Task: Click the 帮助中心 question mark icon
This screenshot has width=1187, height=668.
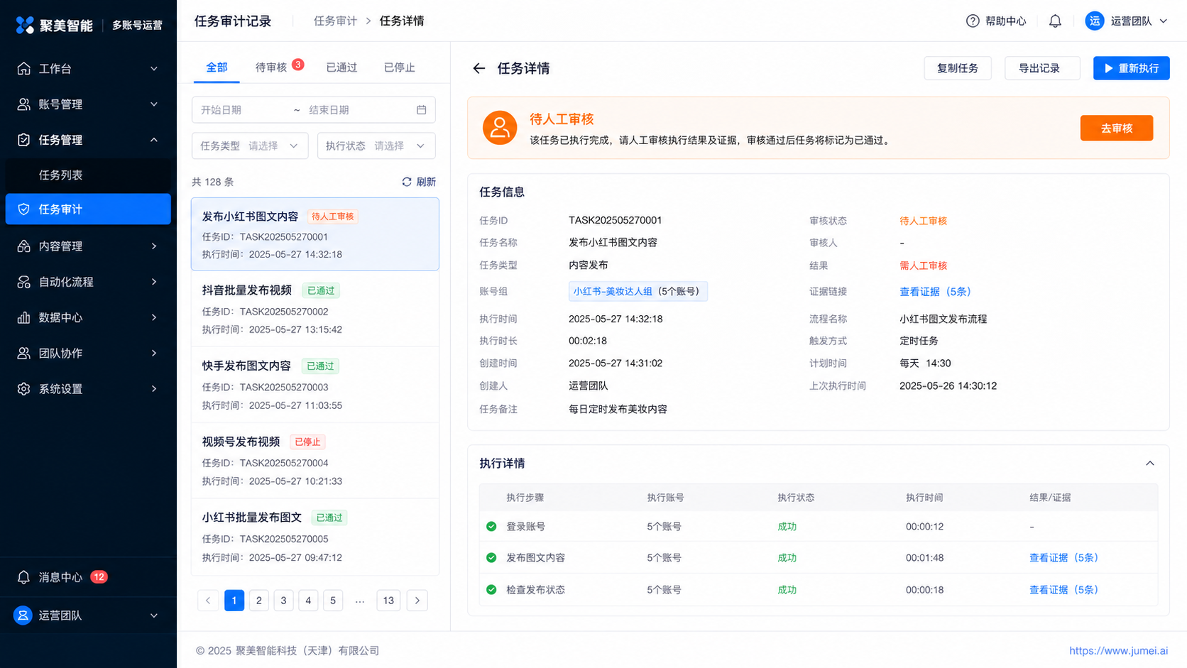Action: click(973, 21)
